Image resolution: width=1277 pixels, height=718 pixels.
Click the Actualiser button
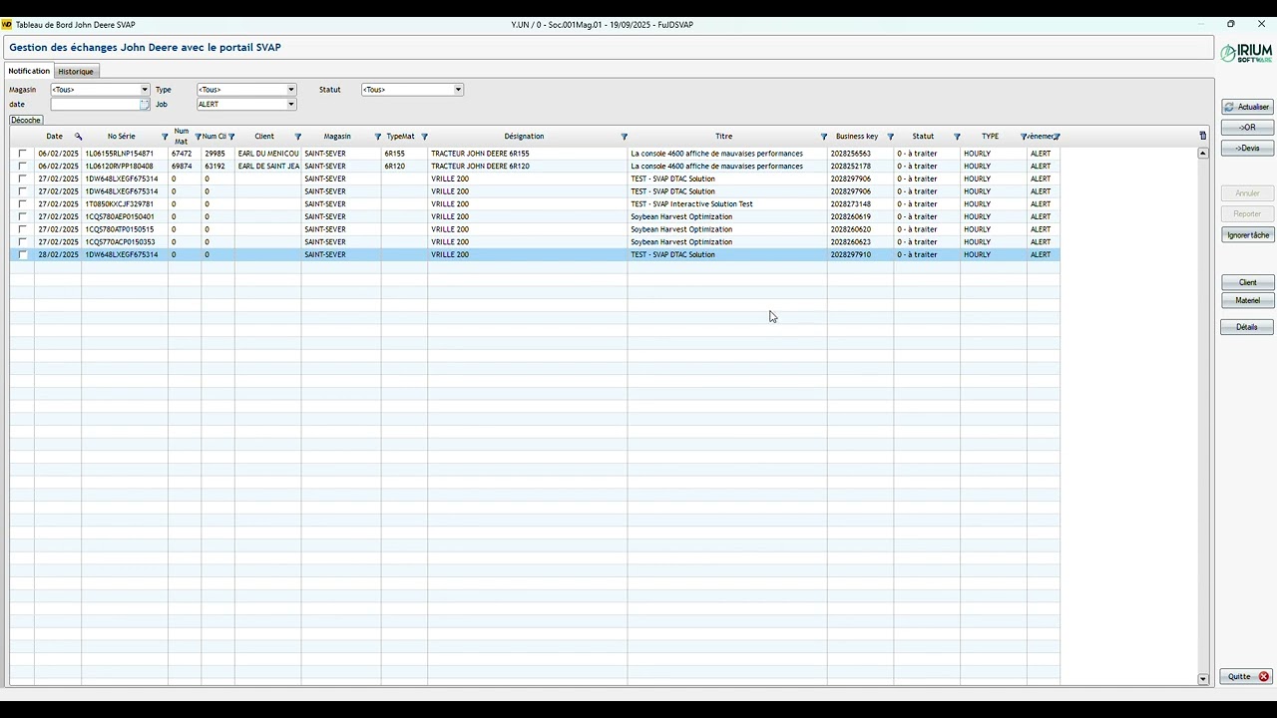pyautogui.click(x=1247, y=107)
